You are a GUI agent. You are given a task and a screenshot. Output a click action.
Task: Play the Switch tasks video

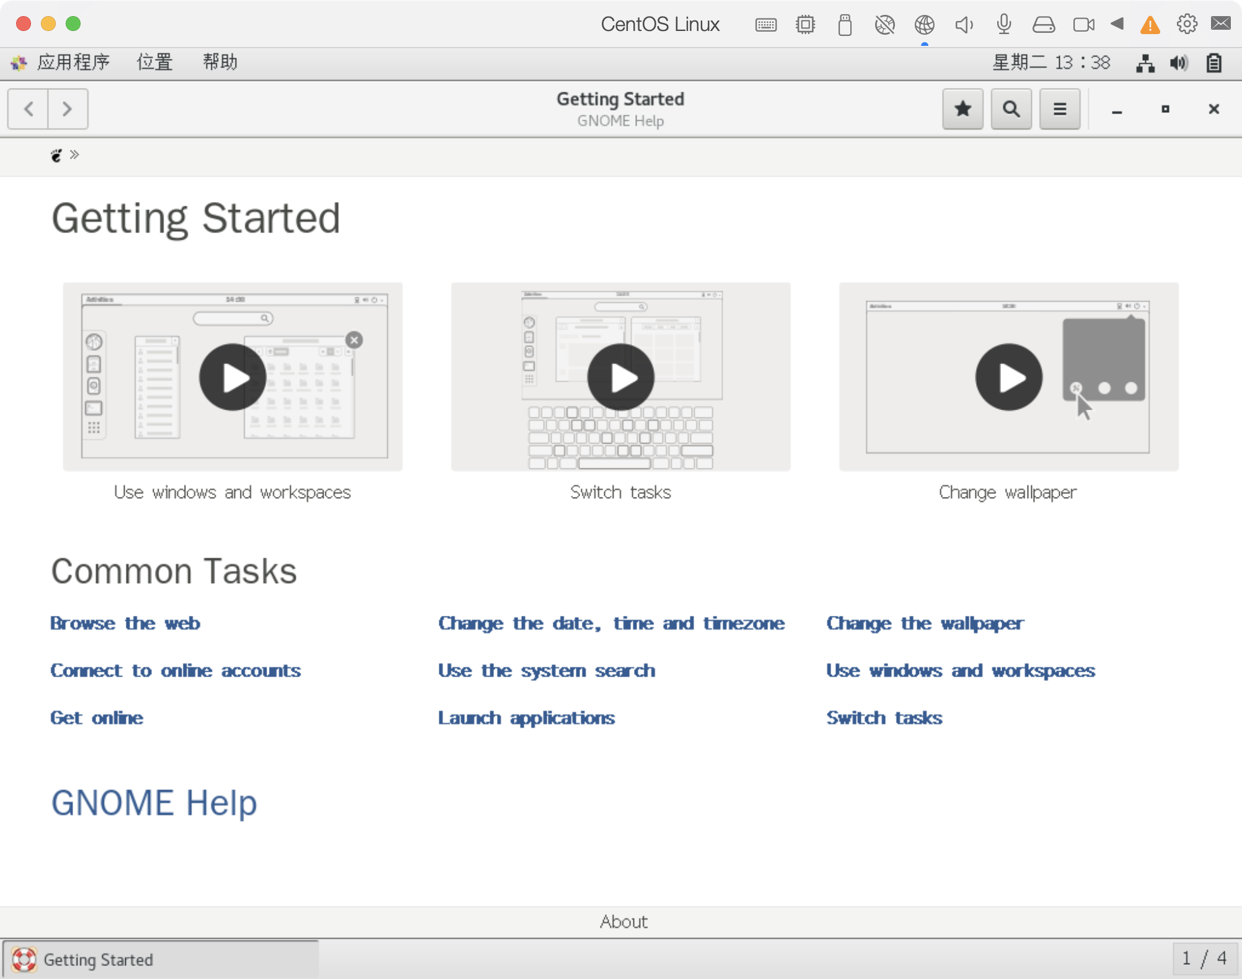click(x=620, y=377)
